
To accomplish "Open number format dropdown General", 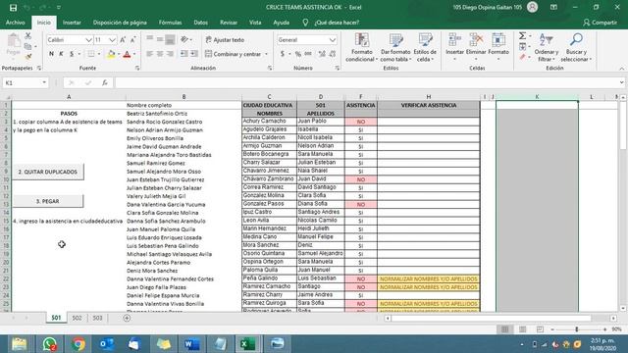I will (332, 39).
